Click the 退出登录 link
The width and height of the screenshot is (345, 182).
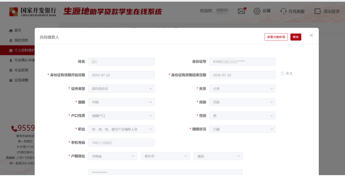pyautogui.click(x=331, y=11)
